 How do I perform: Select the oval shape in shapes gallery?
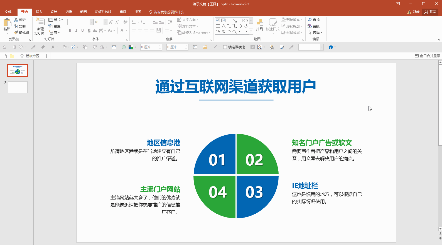(245, 21)
